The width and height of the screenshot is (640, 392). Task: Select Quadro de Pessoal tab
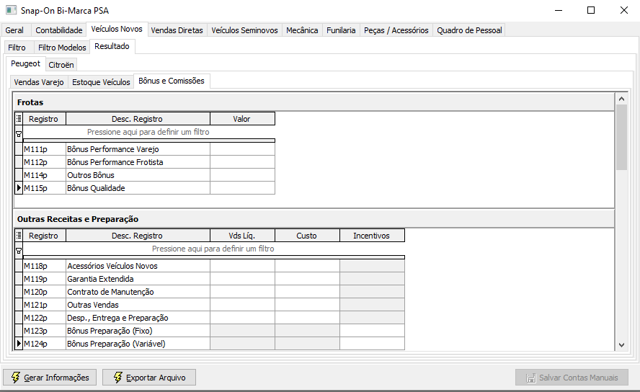click(469, 30)
